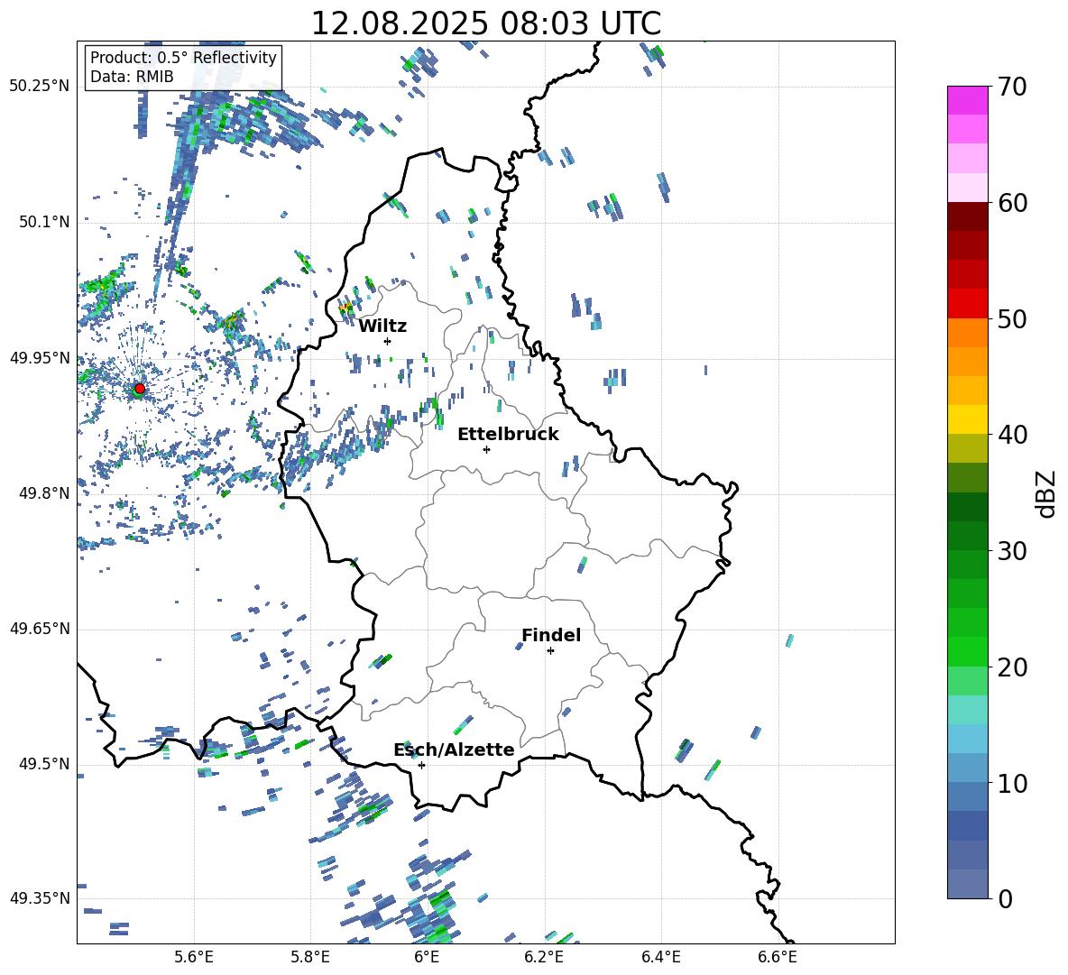Click the magenta 70 dBZ color band

pos(967,100)
